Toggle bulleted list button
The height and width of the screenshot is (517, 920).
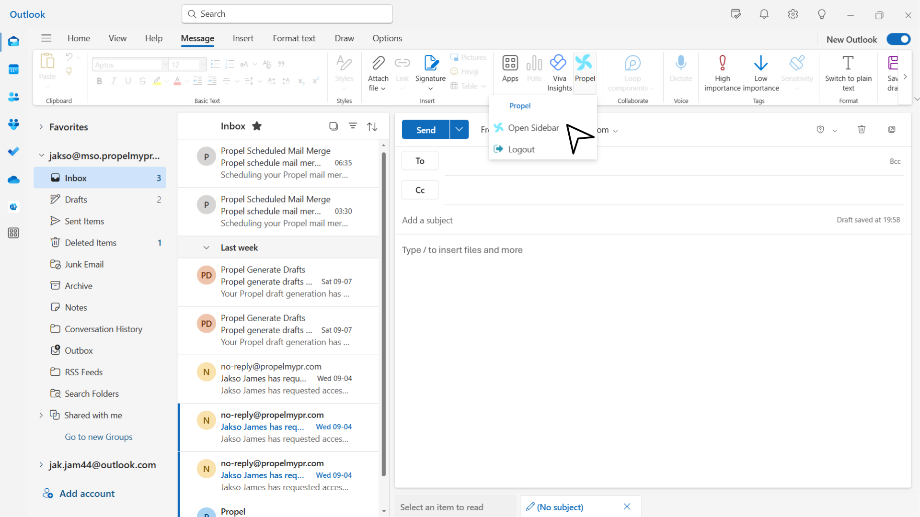pos(215,64)
